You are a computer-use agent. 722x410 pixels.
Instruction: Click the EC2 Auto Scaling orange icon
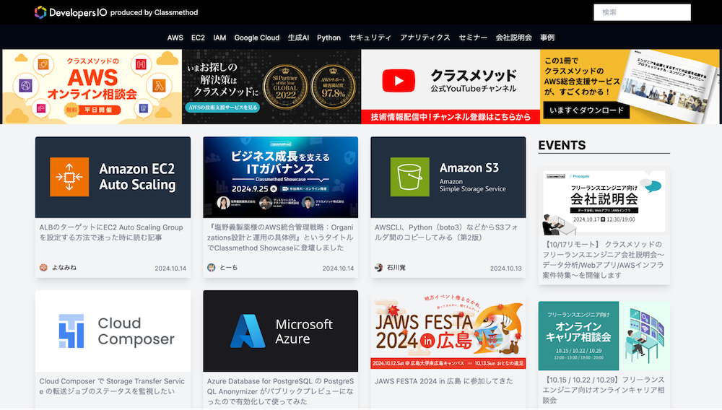pyautogui.click(x=69, y=177)
